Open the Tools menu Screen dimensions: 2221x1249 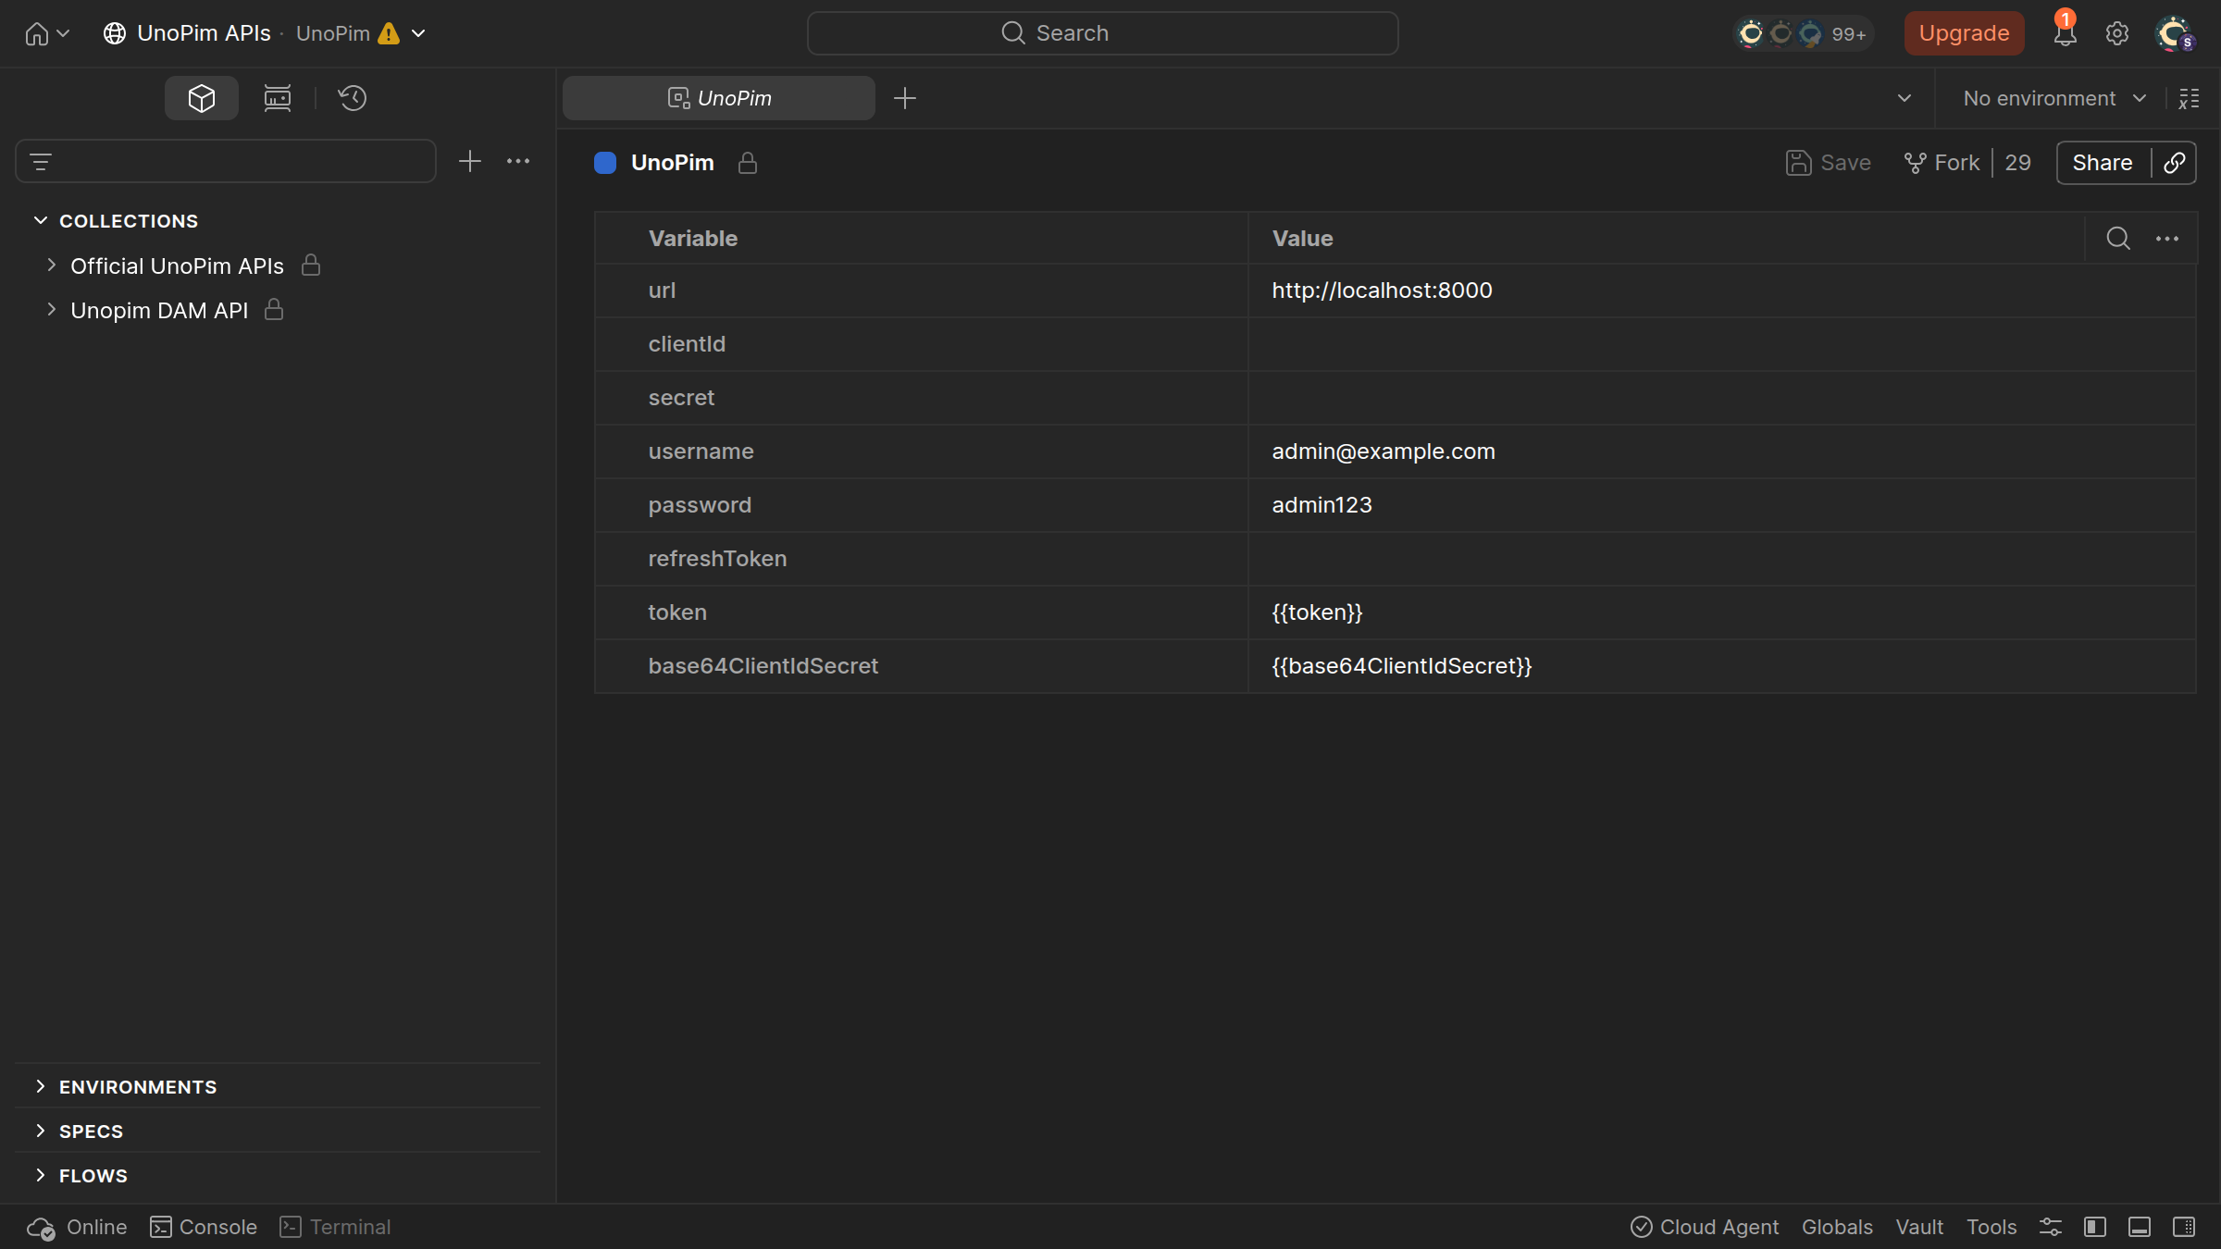pyautogui.click(x=1991, y=1227)
